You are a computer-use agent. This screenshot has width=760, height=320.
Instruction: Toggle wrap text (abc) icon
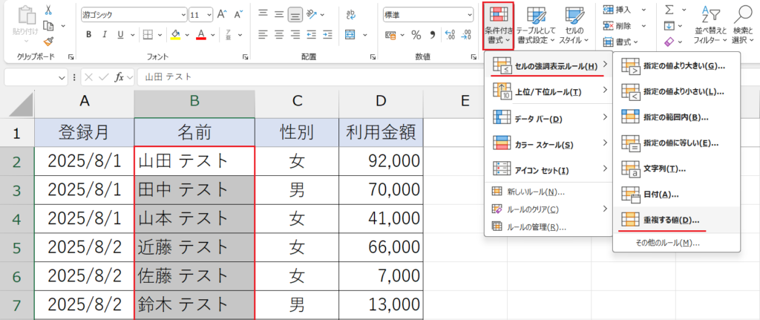click(351, 15)
